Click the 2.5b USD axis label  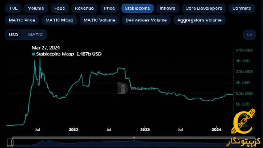click(x=244, y=72)
